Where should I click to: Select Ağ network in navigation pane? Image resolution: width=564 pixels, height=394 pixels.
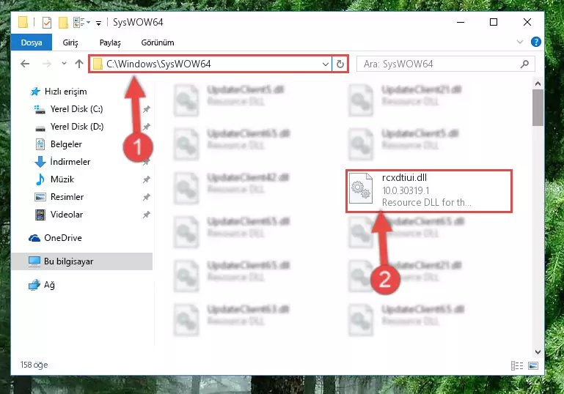(x=42, y=285)
